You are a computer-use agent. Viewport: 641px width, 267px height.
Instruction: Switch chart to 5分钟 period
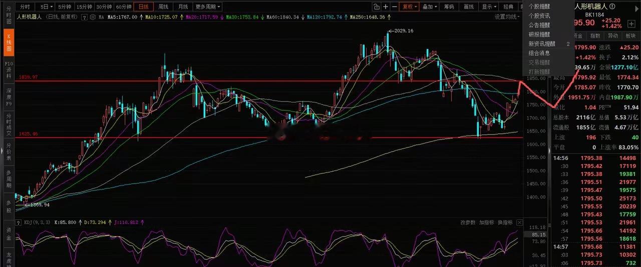(x=65, y=6)
